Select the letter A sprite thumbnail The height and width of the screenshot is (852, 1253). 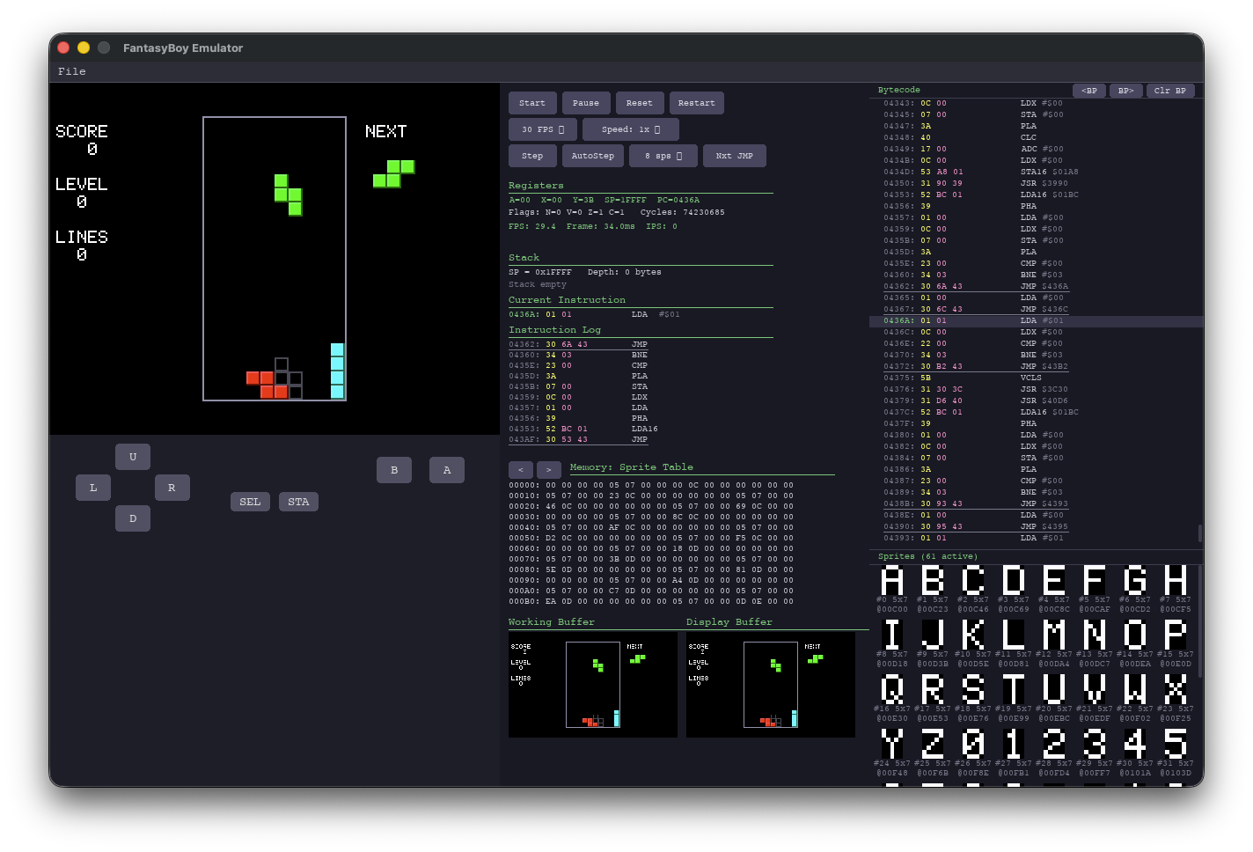(892, 581)
